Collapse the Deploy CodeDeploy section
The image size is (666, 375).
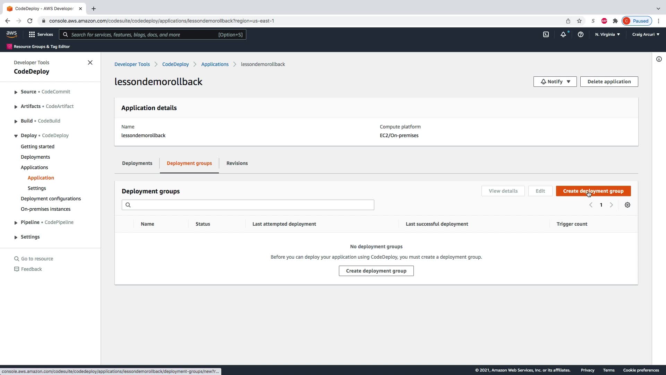16,136
